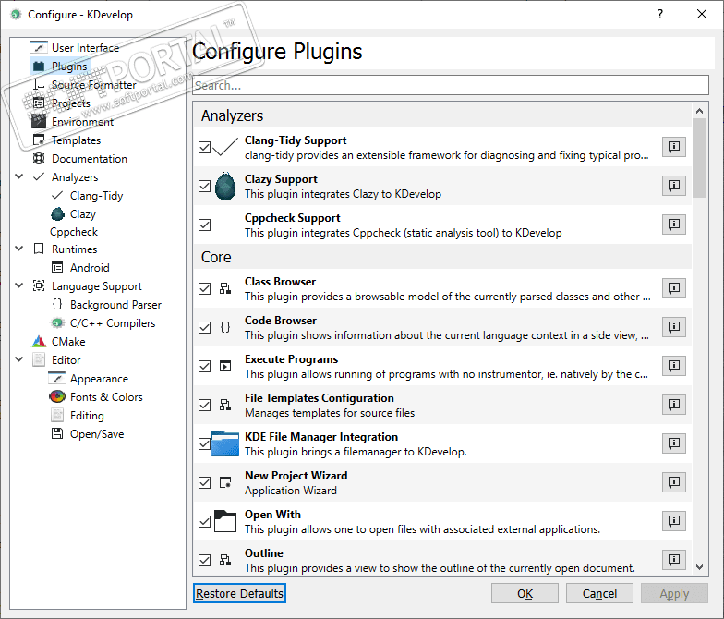This screenshot has height=619, width=724.
Task: Toggle the Cppcheck Support checkbox
Action: (x=205, y=225)
